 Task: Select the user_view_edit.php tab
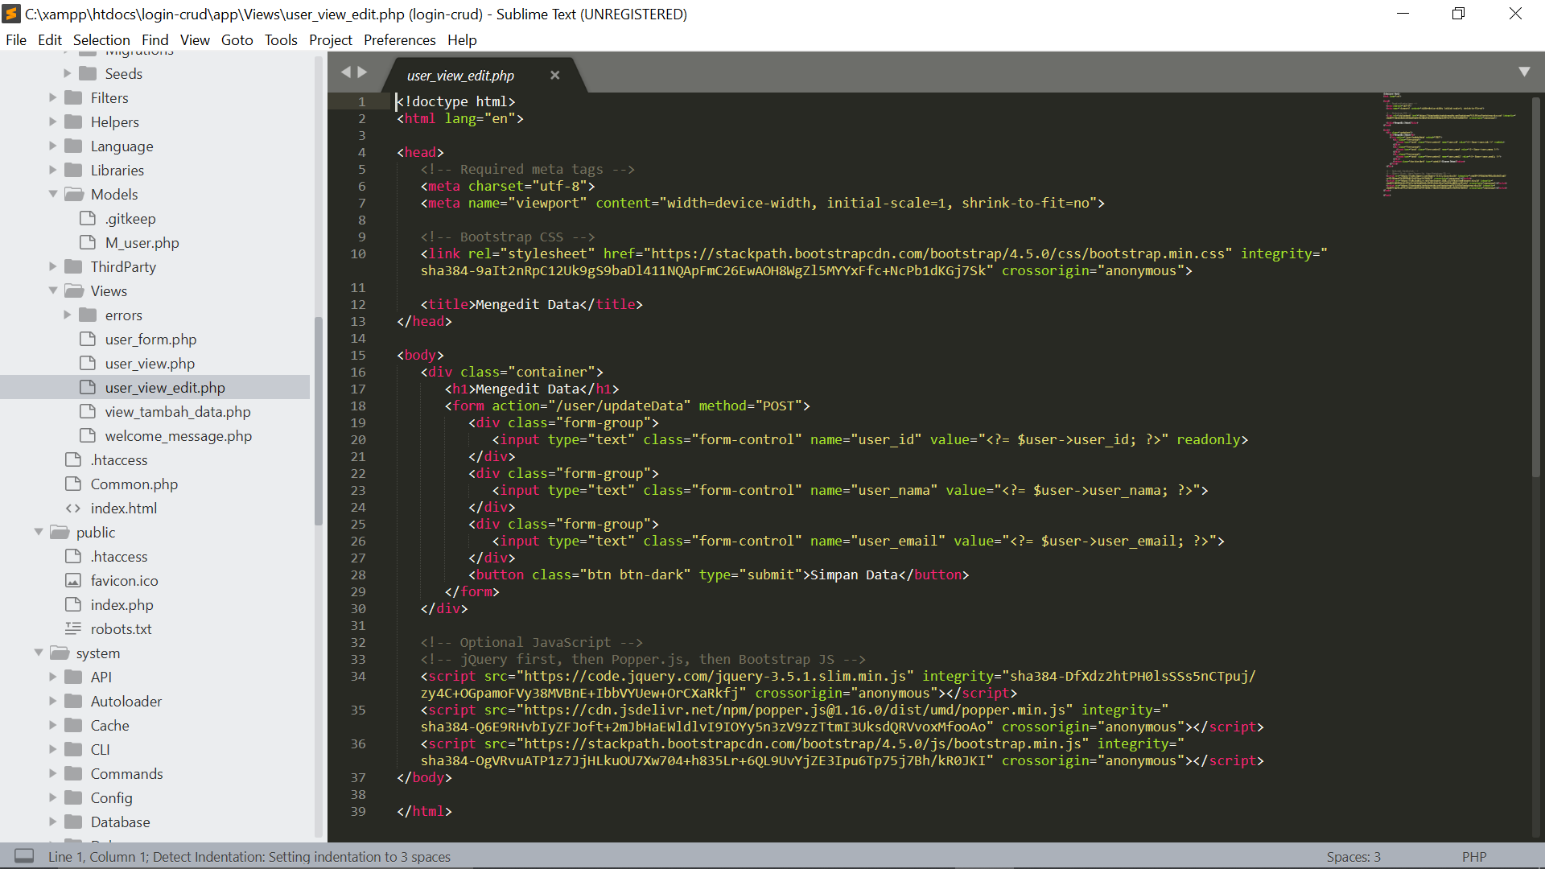pyautogui.click(x=460, y=75)
